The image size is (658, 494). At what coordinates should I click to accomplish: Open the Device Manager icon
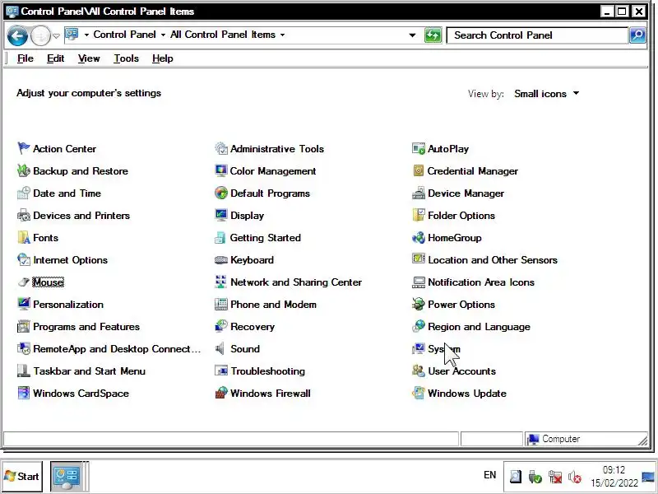coord(419,193)
